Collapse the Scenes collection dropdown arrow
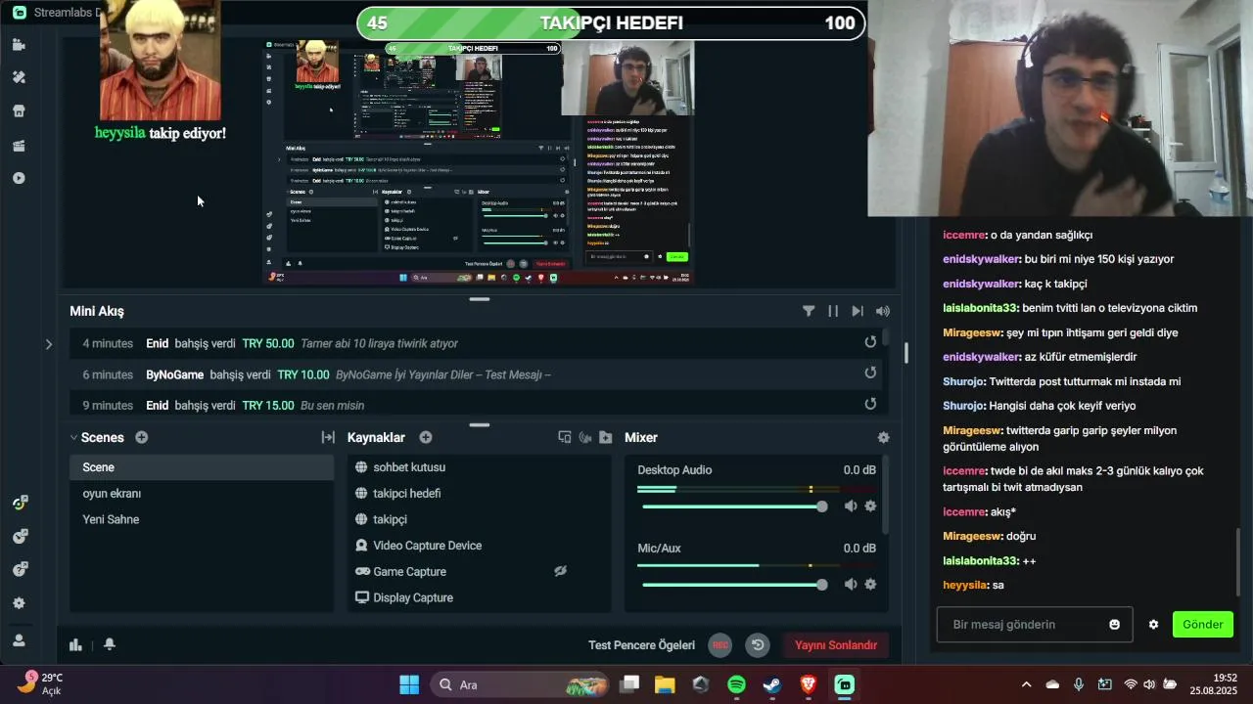The image size is (1253, 704). point(73,437)
